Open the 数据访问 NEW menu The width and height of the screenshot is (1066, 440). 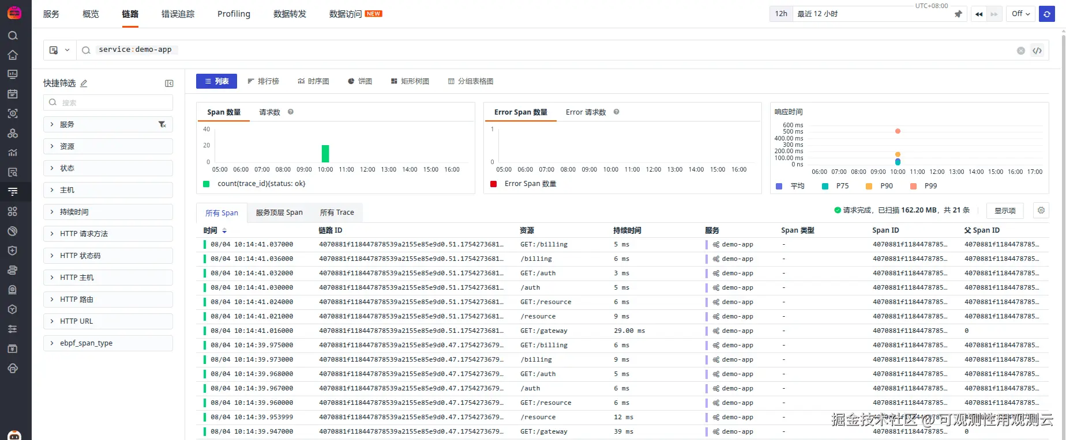tap(355, 14)
